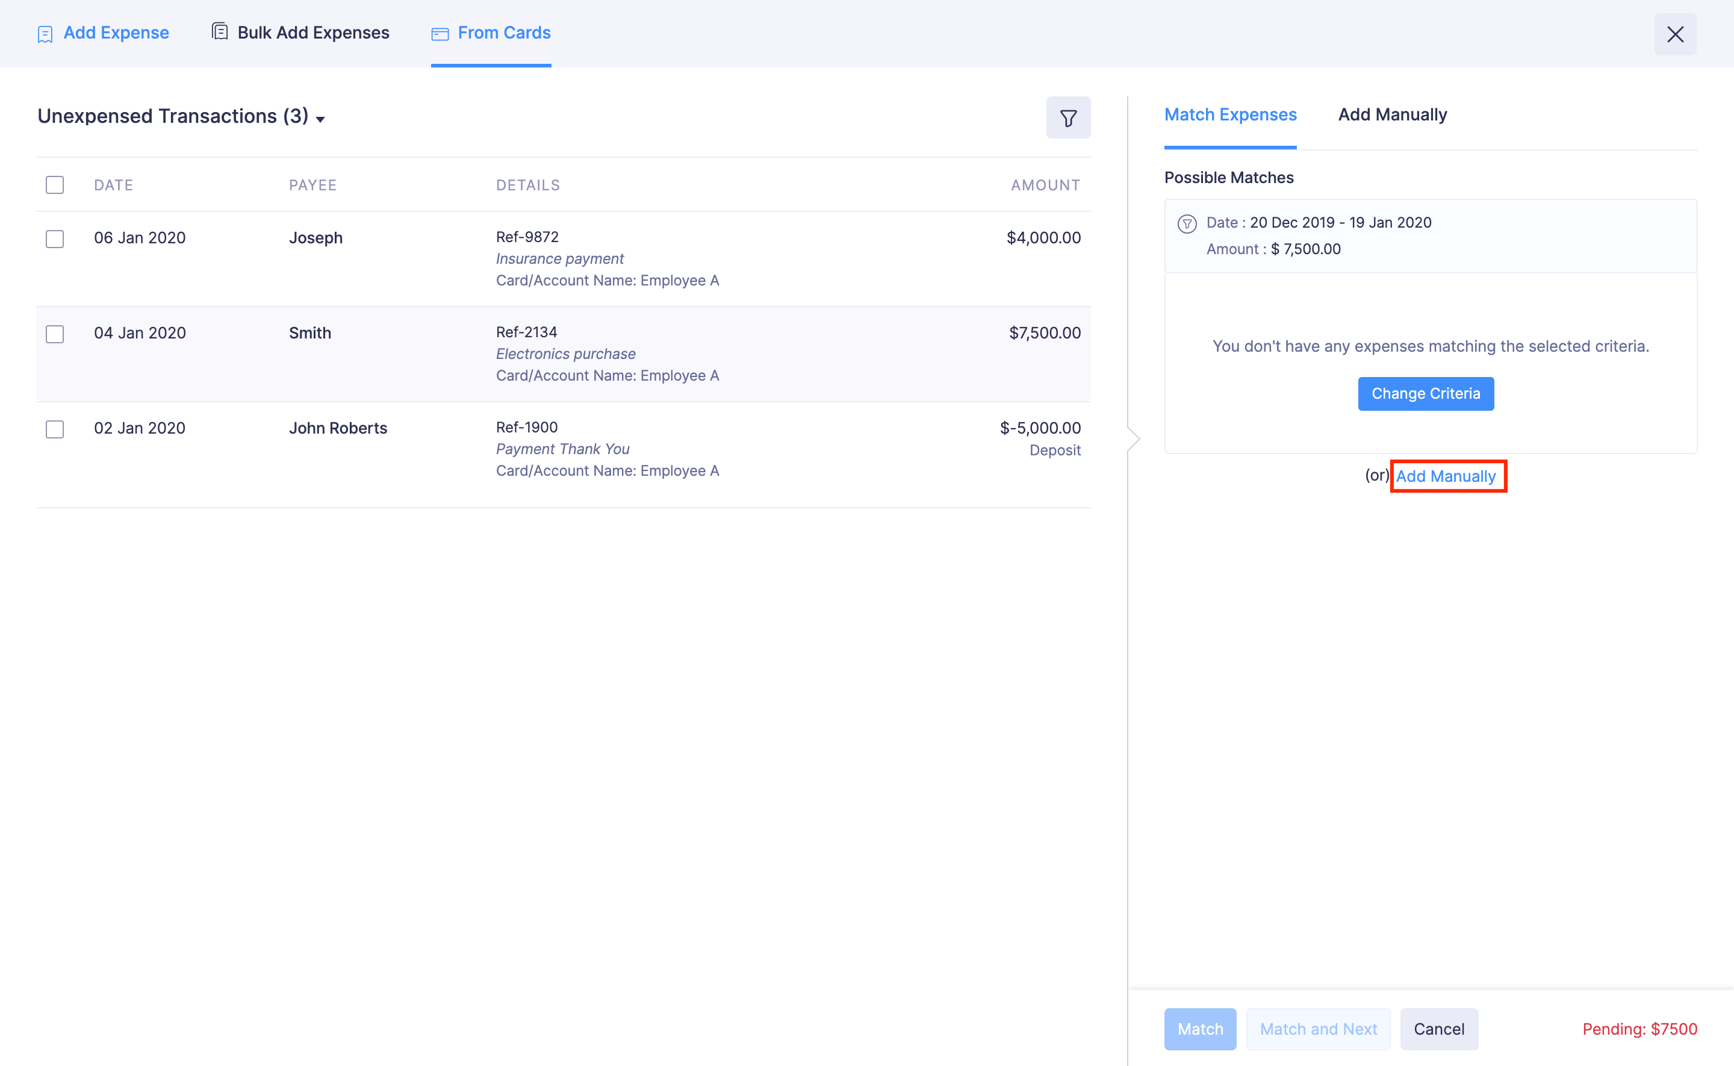Click the Change Criteria button
The height and width of the screenshot is (1066, 1734).
[1425, 393]
